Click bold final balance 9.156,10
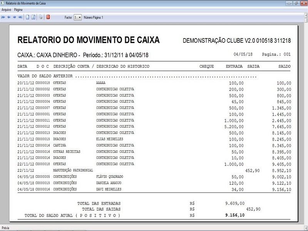Viewport: 308px width, 231px height. click(x=235, y=215)
